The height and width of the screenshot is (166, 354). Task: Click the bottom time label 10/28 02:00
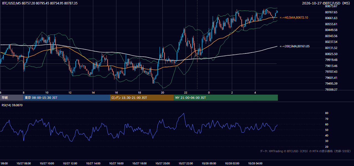(x=232, y=163)
